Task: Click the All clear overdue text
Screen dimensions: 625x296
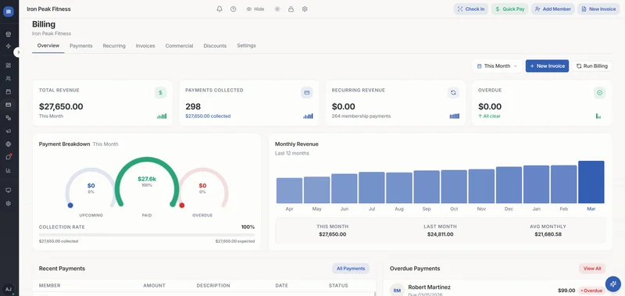Action: click(x=489, y=116)
